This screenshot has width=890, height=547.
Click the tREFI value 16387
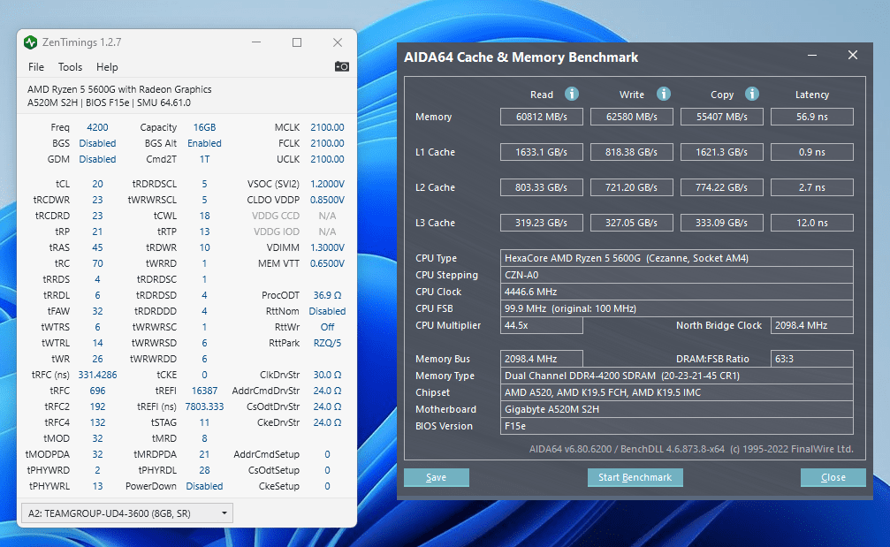point(204,391)
